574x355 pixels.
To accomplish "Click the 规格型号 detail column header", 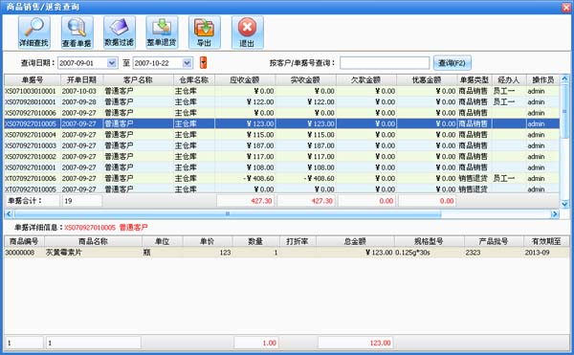I will click(429, 241).
